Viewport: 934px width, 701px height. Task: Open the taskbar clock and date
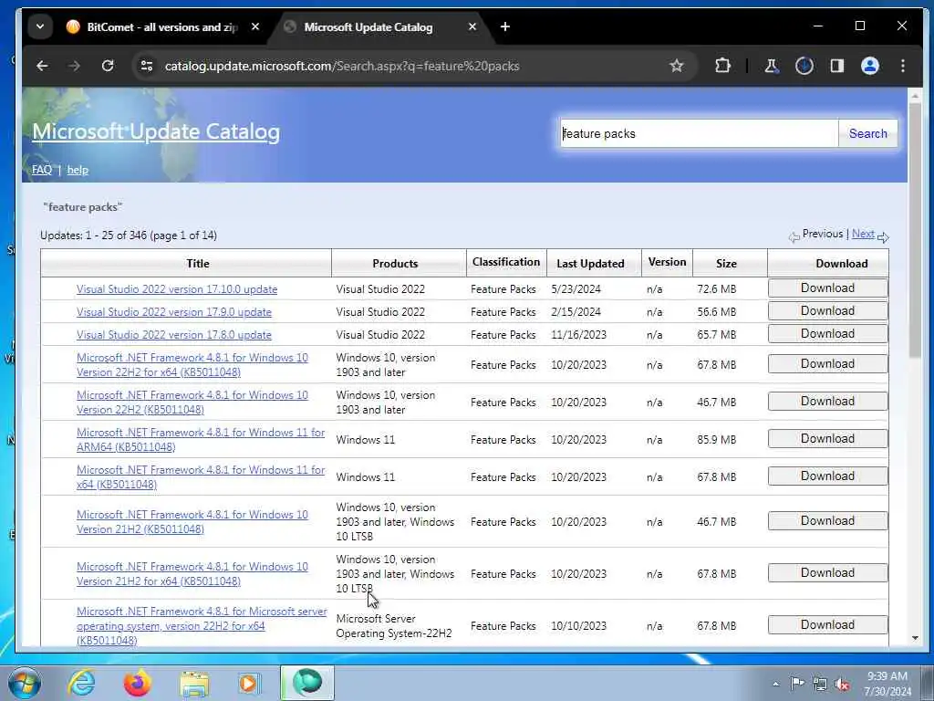click(x=887, y=684)
